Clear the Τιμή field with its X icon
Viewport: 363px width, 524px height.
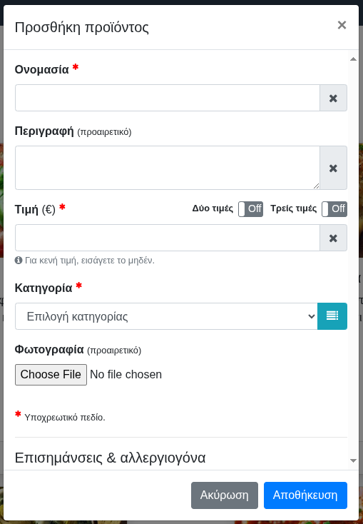333,238
